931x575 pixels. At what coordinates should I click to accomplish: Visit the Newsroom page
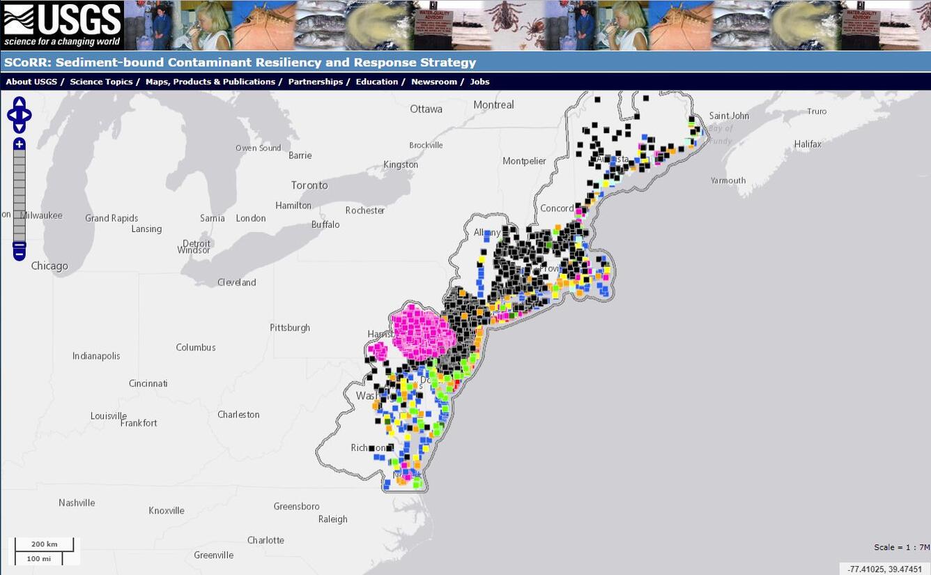(434, 82)
